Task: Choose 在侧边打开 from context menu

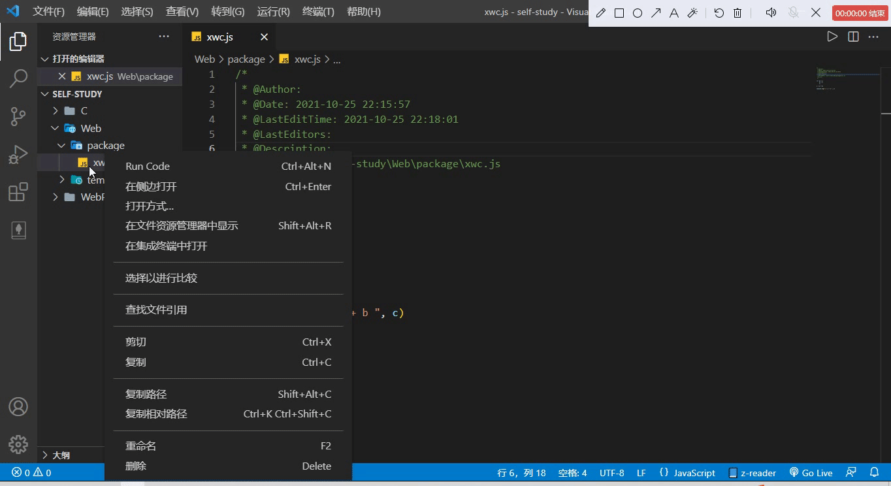Action: (x=228, y=186)
